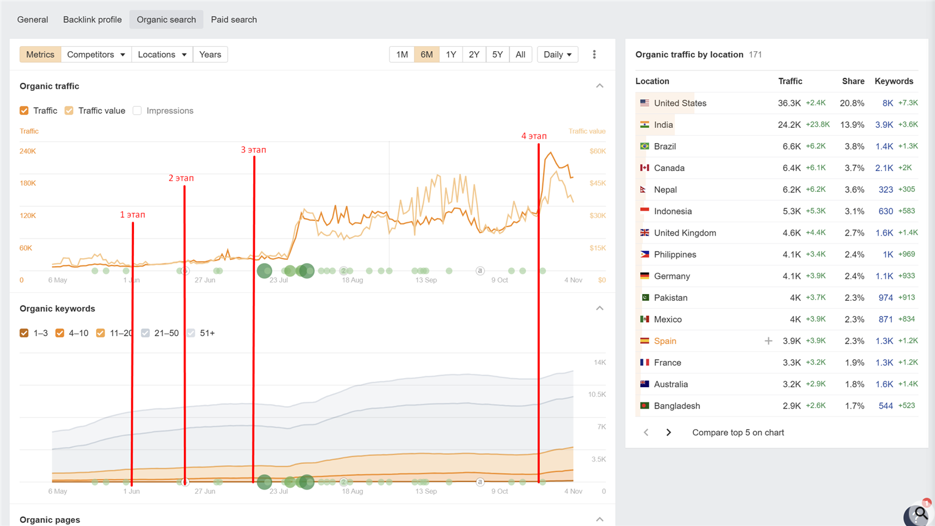Open the Locations dropdown
Viewport: 935px width, 526px height.
pyautogui.click(x=162, y=55)
